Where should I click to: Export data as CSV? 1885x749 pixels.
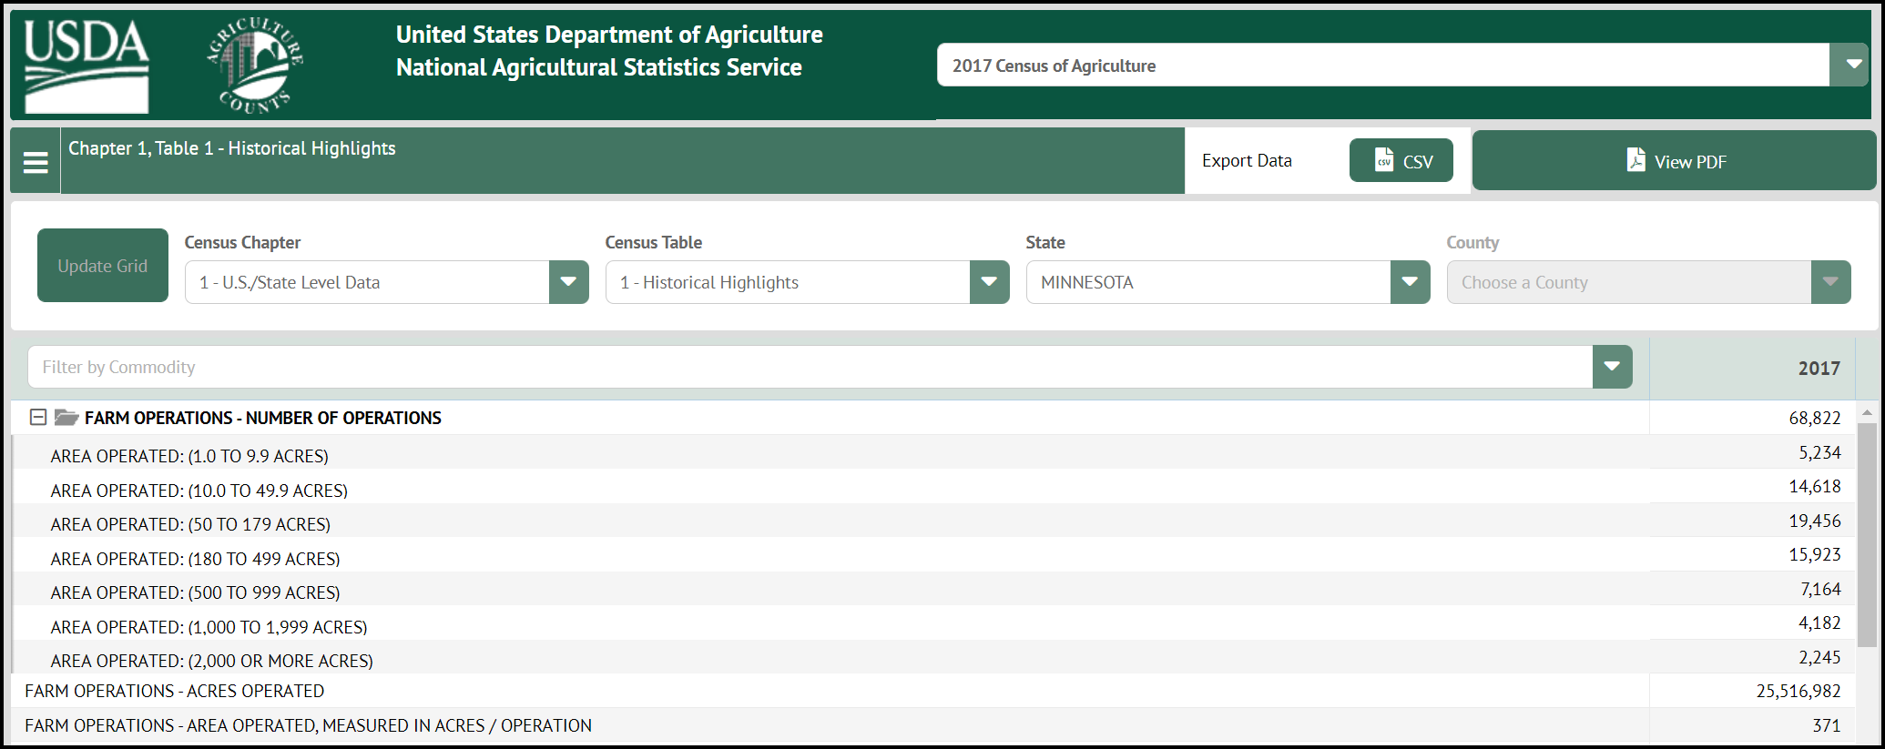(x=1401, y=161)
